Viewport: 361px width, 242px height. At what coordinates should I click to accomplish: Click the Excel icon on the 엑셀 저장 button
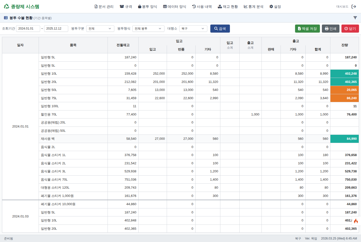[x=299, y=29]
